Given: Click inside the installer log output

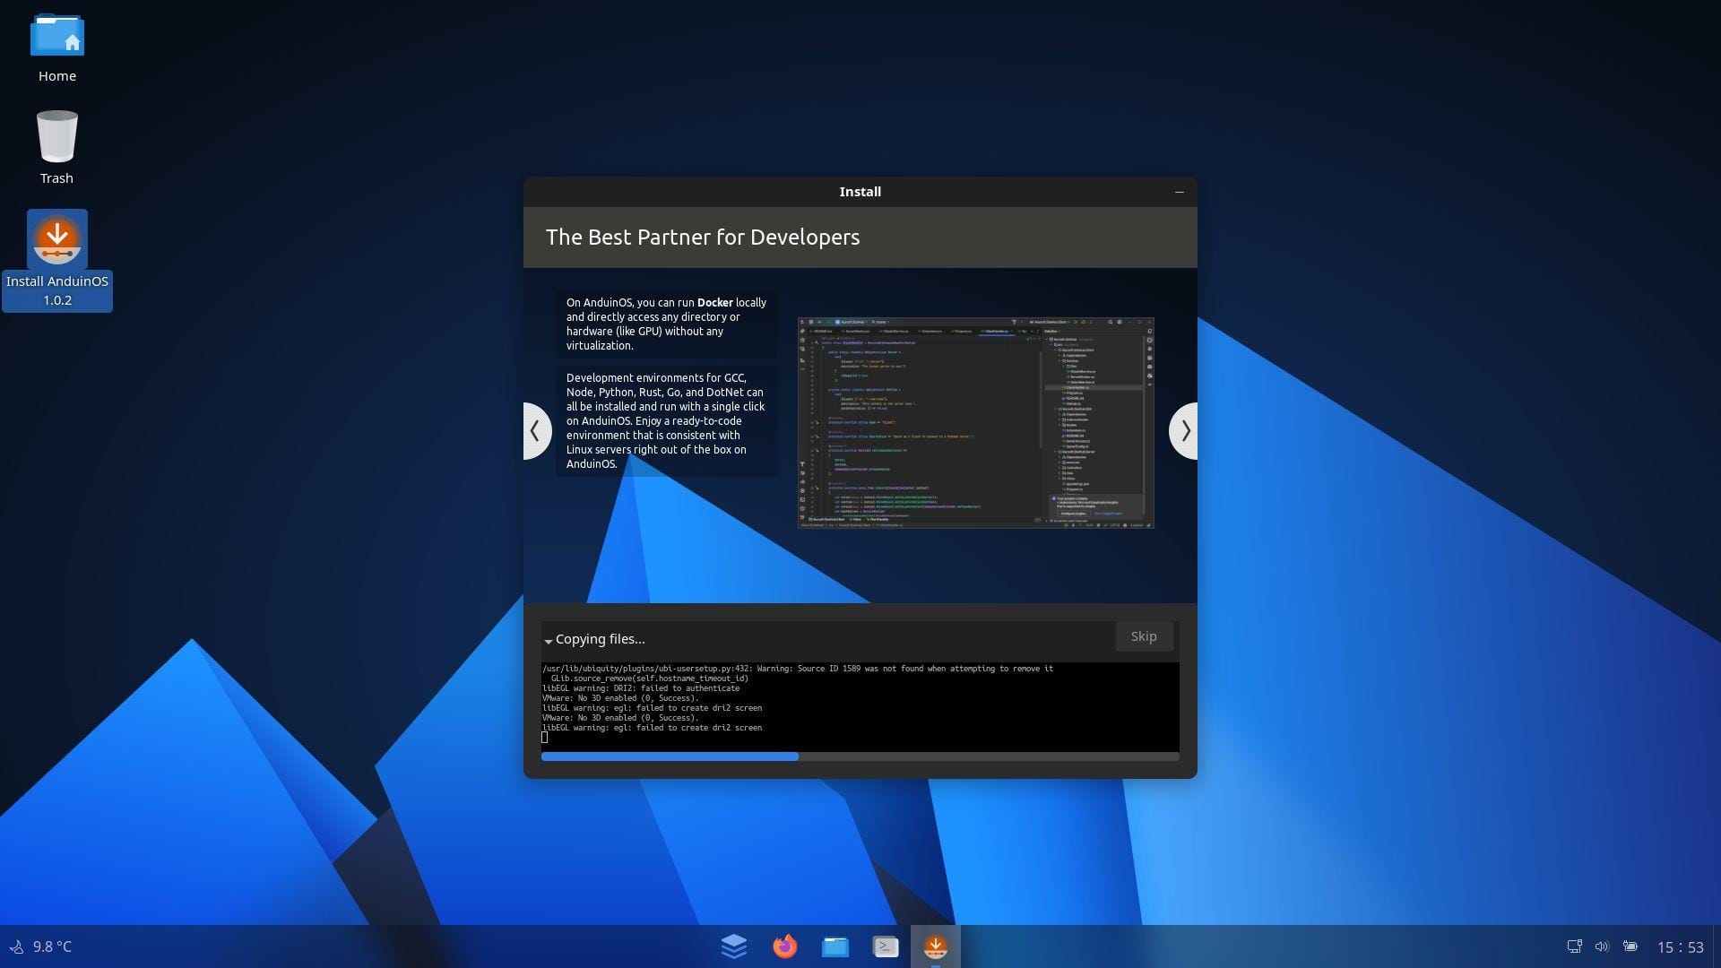Looking at the screenshot, I should (x=860, y=705).
